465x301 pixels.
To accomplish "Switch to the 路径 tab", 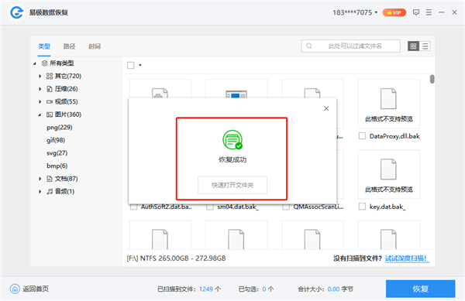I will point(70,46).
